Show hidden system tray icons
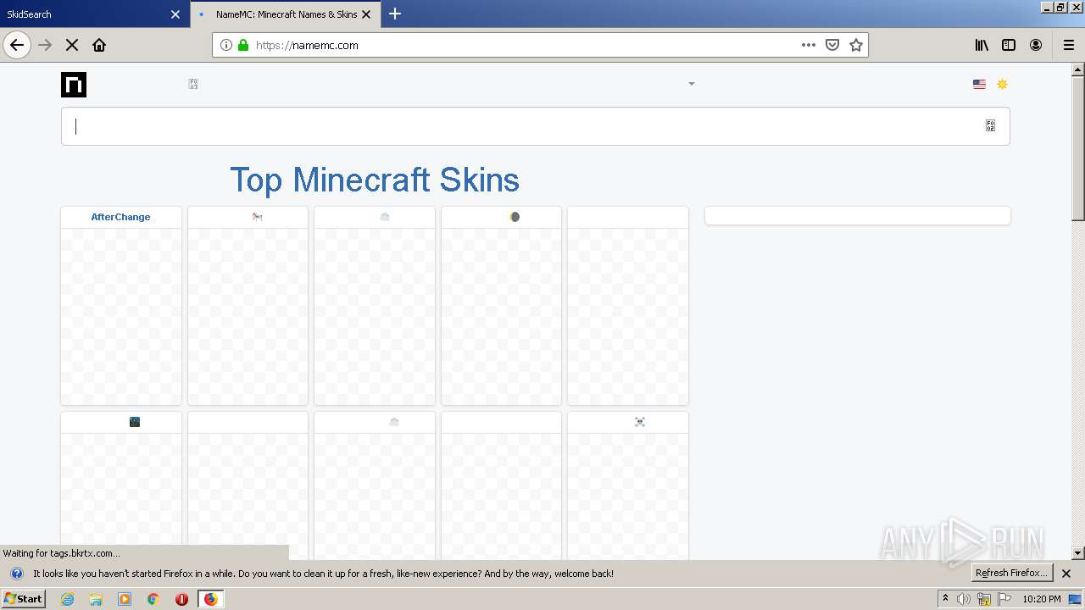1085x610 pixels. [x=945, y=599]
